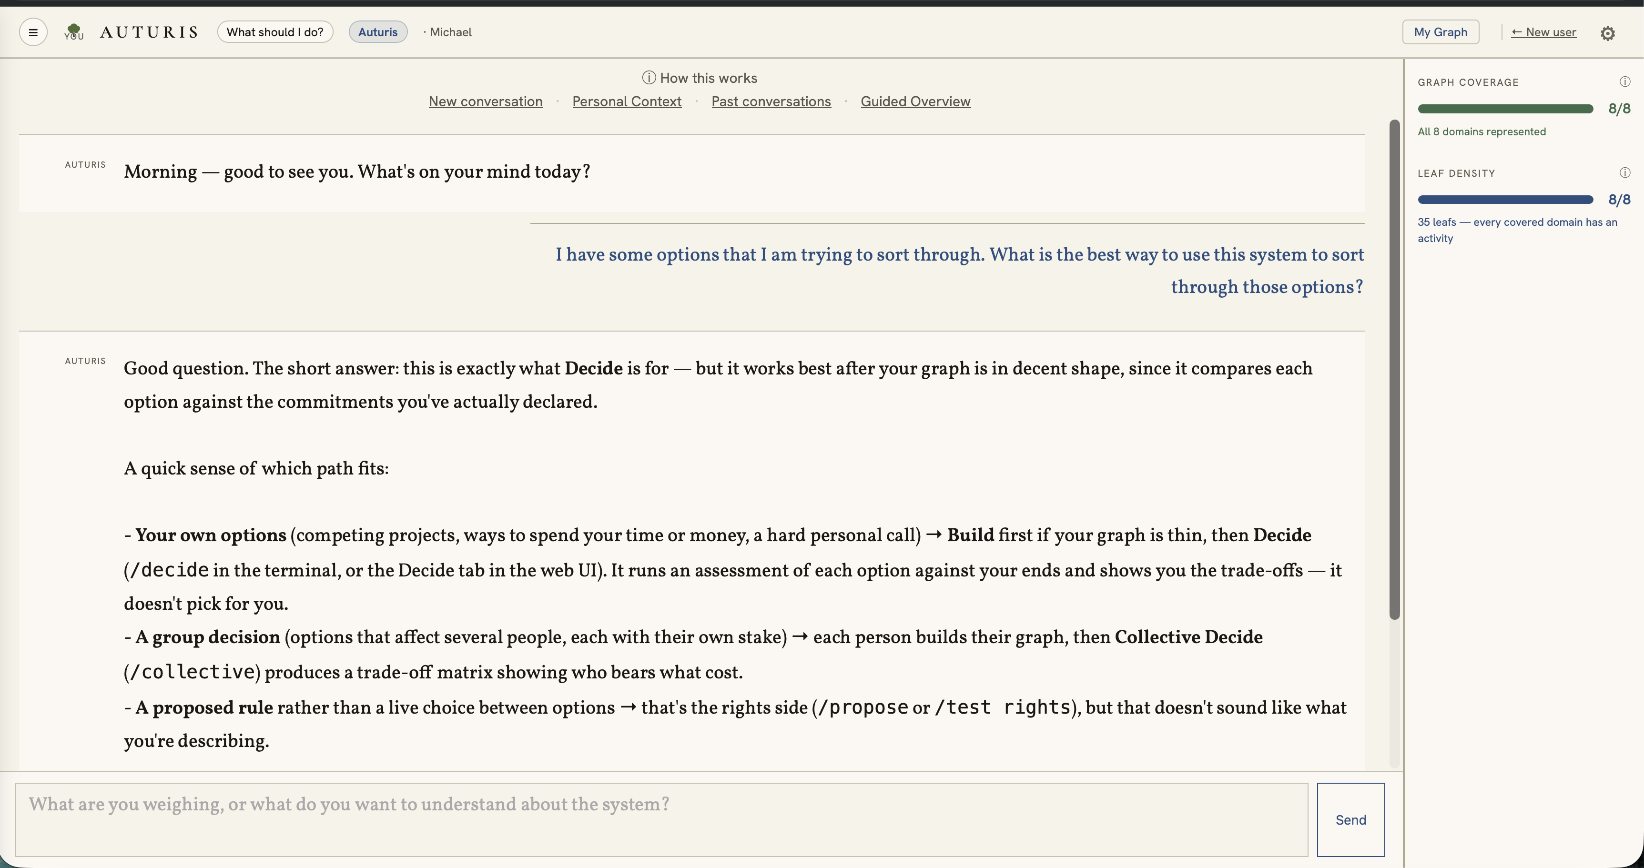Click the Graph Coverage 8/8 value

point(1619,109)
